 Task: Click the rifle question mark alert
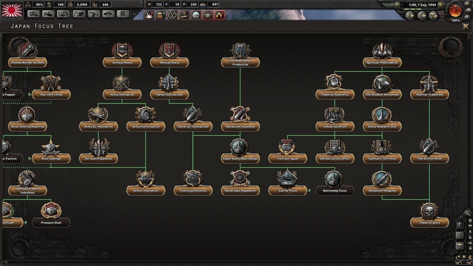[184, 15]
